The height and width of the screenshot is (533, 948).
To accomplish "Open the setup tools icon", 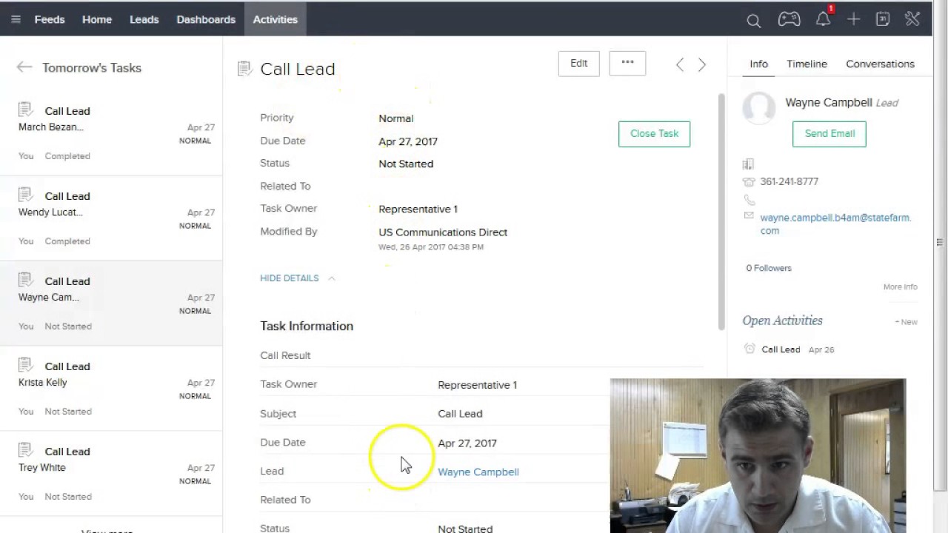I will [912, 20].
